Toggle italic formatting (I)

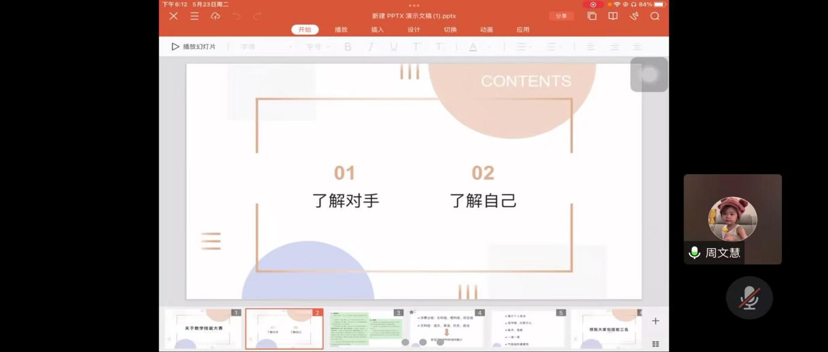[x=370, y=47]
